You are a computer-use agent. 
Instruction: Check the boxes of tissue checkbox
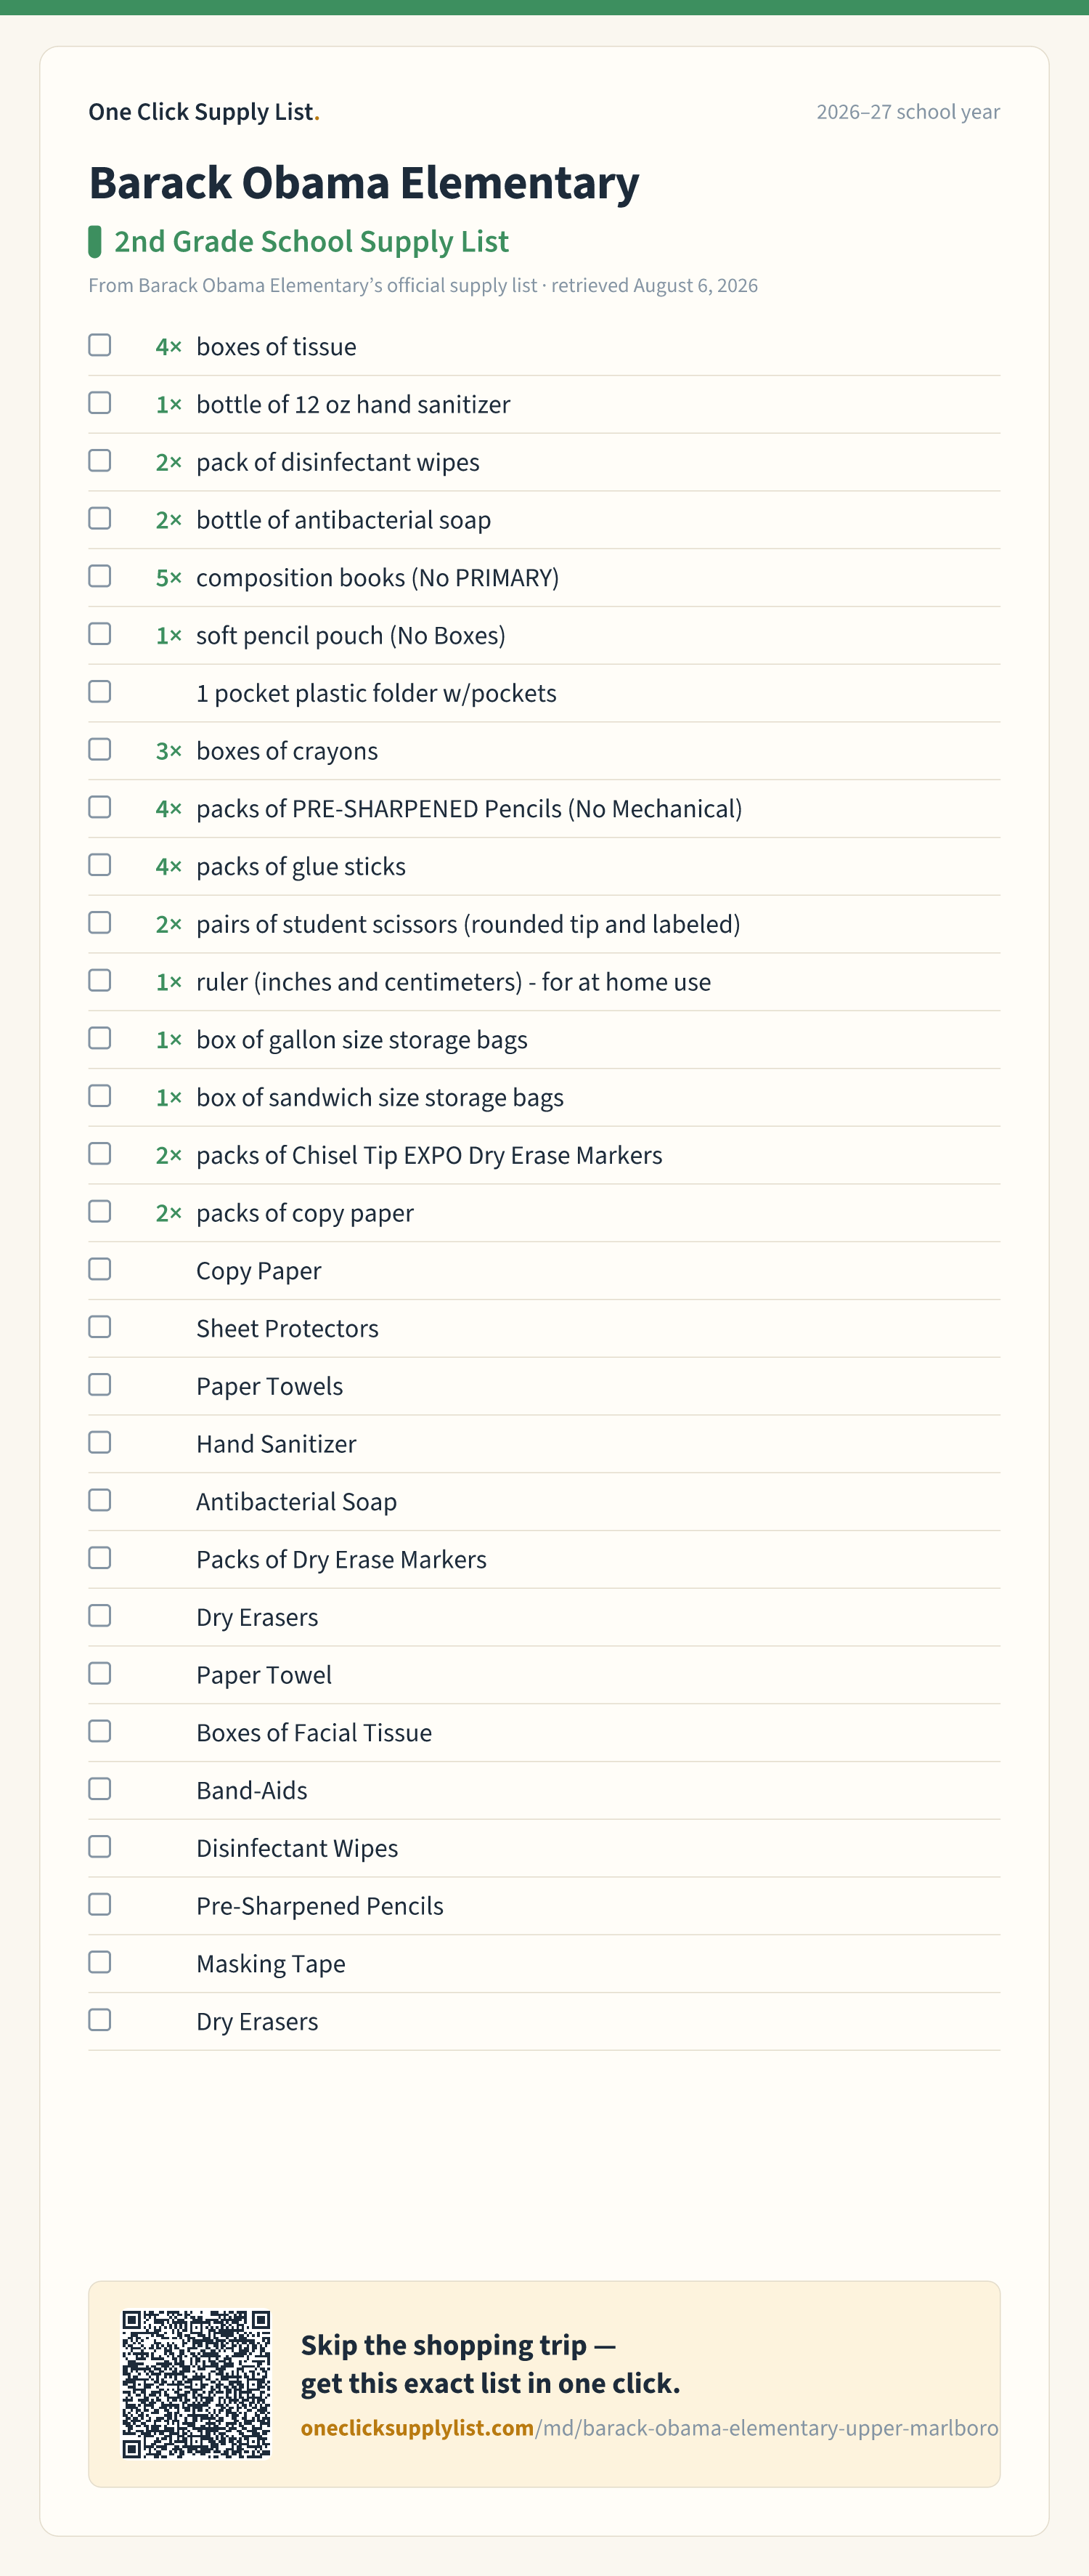[100, 345]
